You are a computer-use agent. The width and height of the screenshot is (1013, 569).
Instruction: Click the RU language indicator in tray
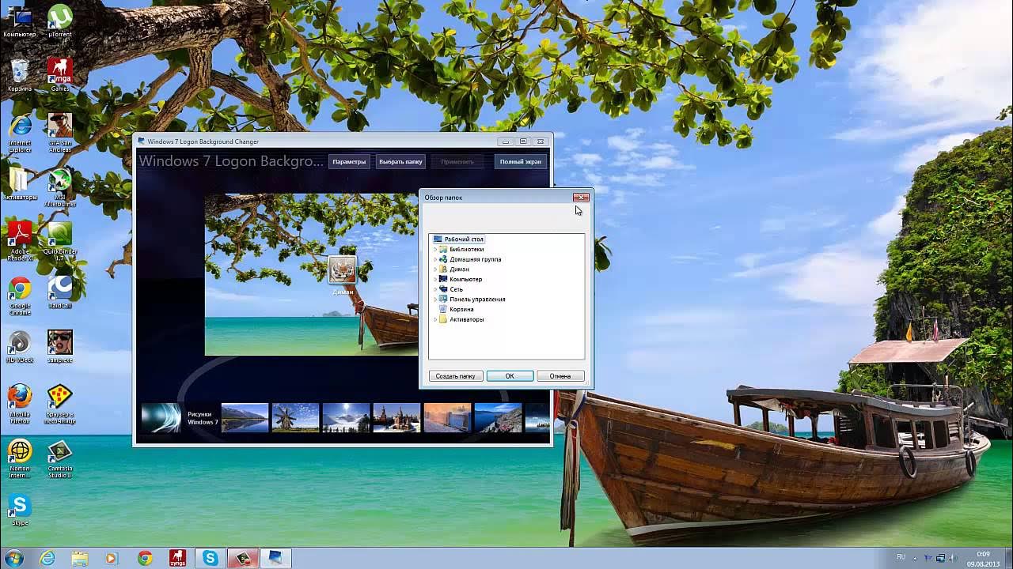(901, 557)
